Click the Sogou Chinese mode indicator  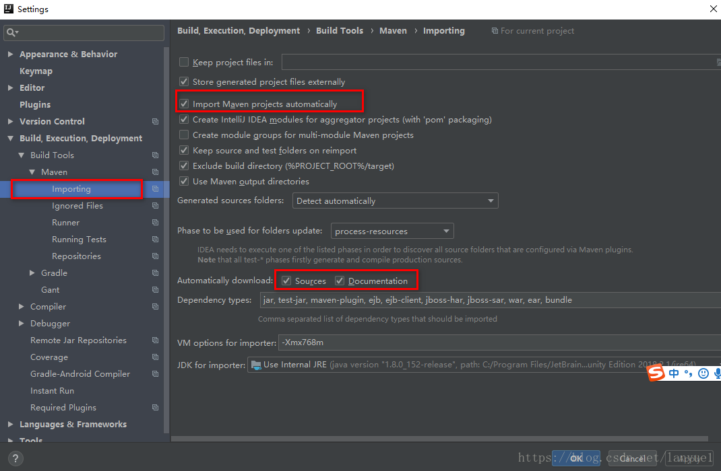click(674, 373)
